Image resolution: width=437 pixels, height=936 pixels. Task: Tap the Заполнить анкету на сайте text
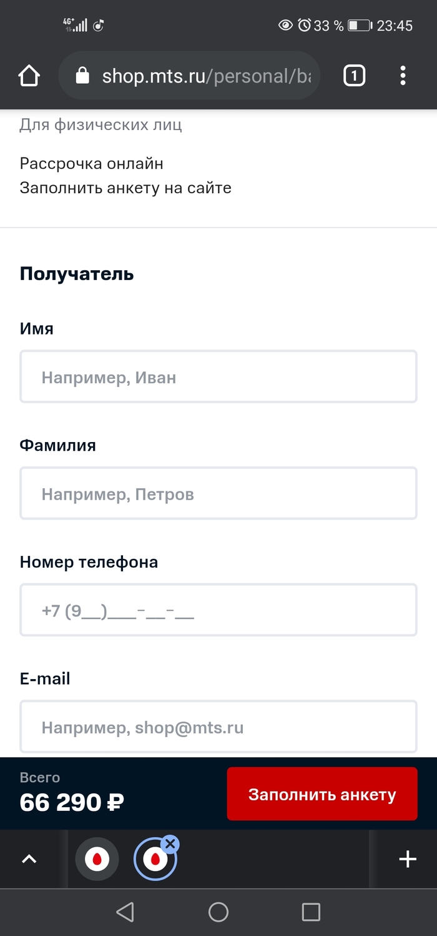click(x=125, y=188)
